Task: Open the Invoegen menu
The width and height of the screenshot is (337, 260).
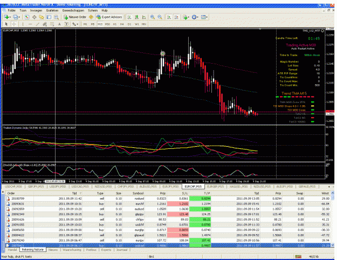Action: [x=36, y=10]
